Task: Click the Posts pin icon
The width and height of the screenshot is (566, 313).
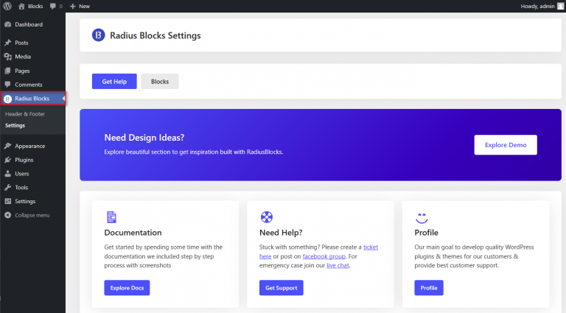Action: pyautogui.click(x=7, y=43)
